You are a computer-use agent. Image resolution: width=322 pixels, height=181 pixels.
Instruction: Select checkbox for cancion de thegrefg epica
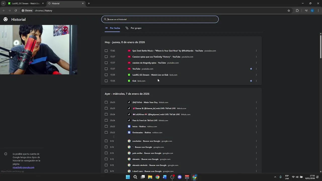coord(106,63)
